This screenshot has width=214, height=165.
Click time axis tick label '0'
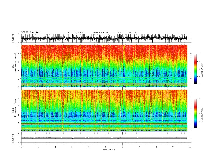[21, 147]
